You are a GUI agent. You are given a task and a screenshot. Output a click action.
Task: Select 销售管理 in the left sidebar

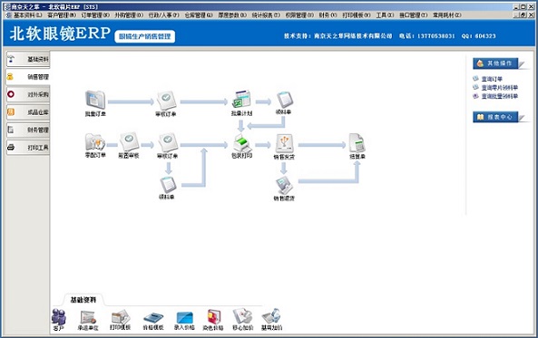28,77
